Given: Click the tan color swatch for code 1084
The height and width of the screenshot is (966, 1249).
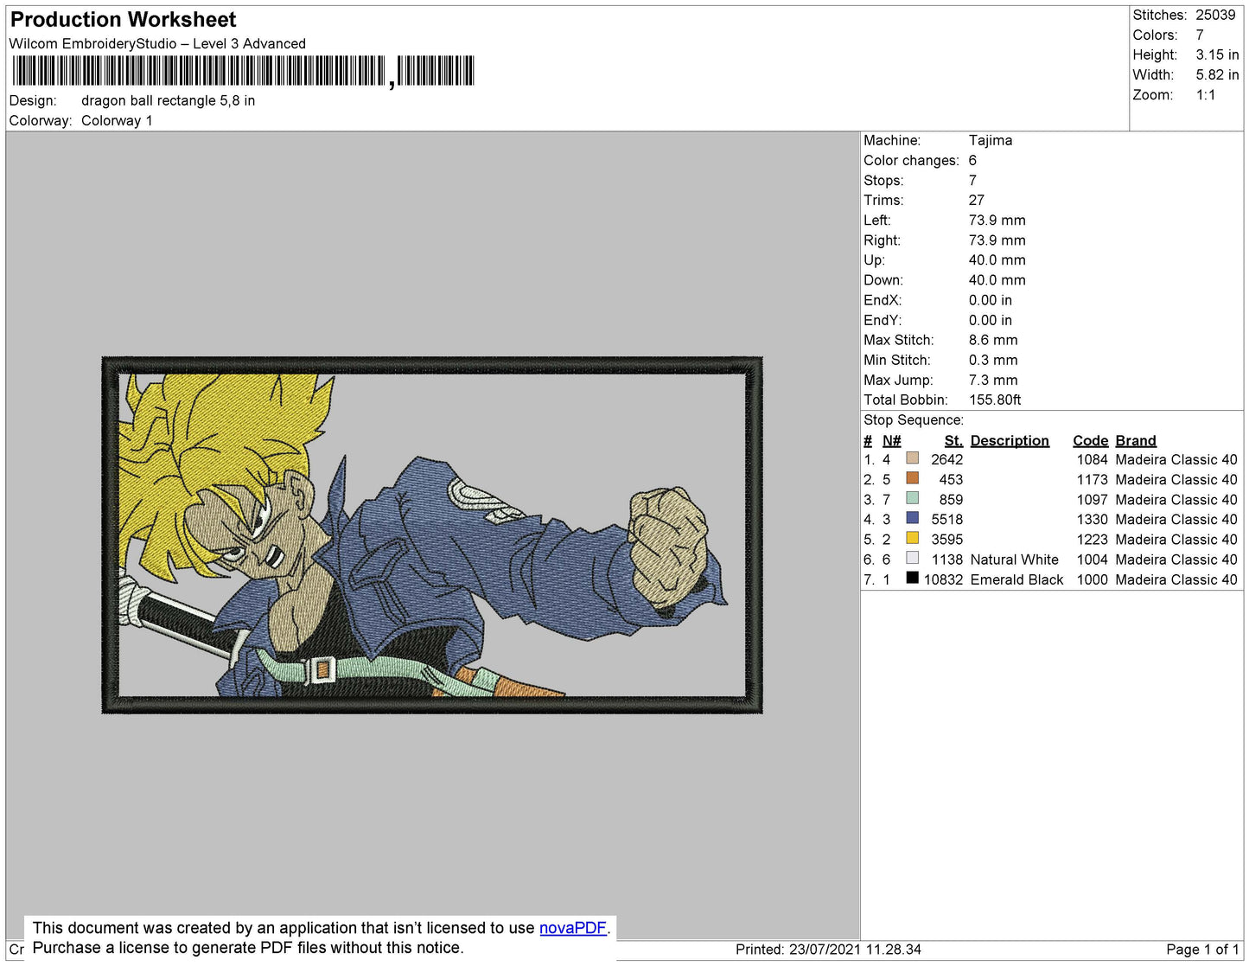Looking at the screenshot, I should coord(912,458).
